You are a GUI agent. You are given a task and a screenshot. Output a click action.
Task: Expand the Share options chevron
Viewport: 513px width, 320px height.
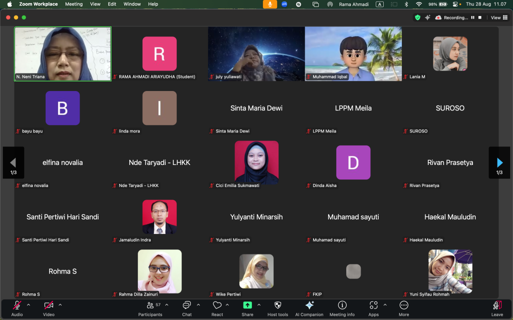(259, 305)
